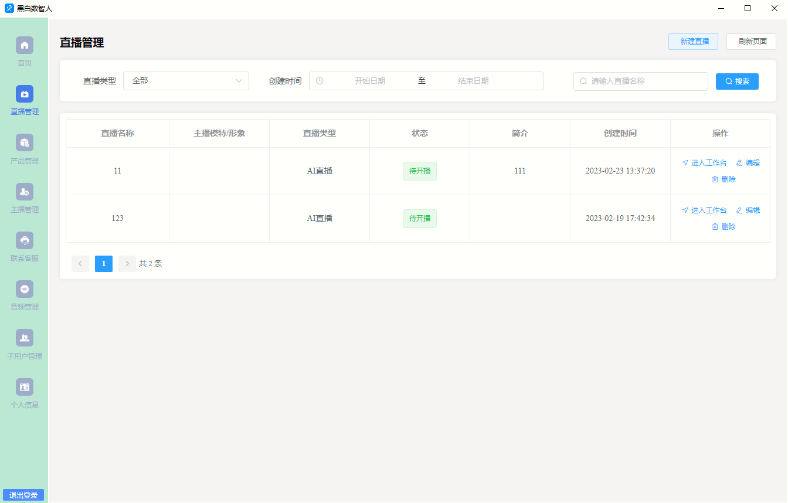Open 子用户管理 sidebar icon

(x=25, y=338)
